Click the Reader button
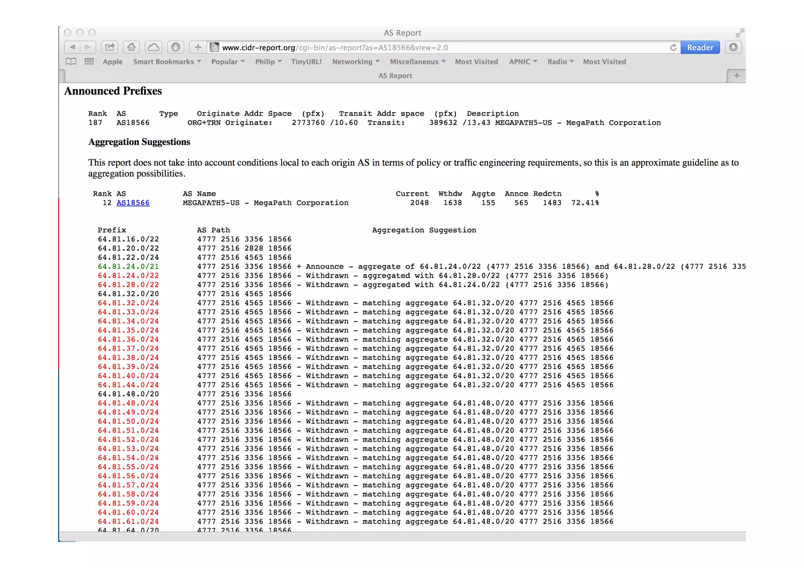This screenshot has width=804, height=568. click(x=700, y=47)
